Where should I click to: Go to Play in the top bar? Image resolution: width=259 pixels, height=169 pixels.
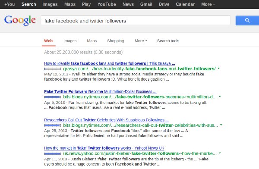pos(86,4)
